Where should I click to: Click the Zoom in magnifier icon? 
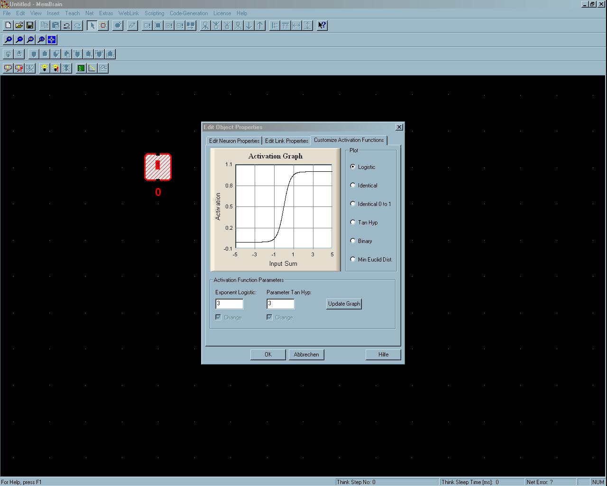[x=8, y=40]
